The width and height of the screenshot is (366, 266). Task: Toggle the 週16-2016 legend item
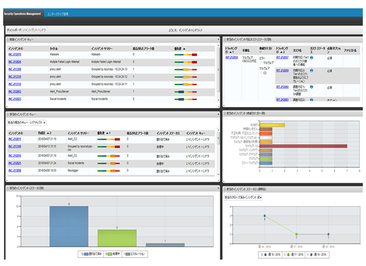270,255
